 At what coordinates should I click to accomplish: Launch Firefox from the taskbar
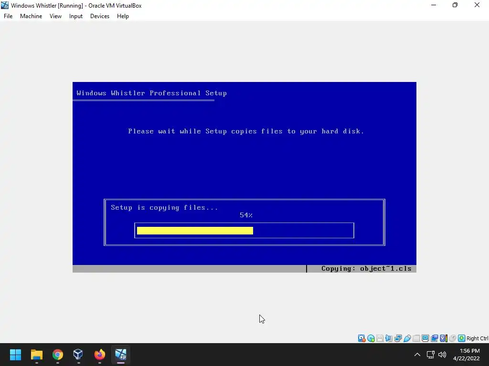pyautogui.click(x=99, y=355)
